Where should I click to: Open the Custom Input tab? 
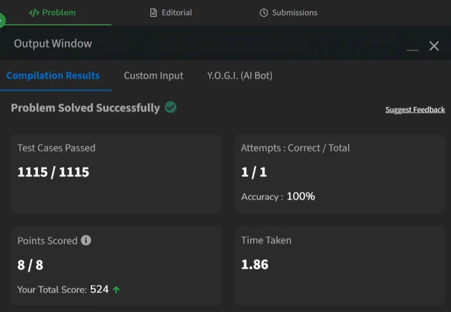153,76
